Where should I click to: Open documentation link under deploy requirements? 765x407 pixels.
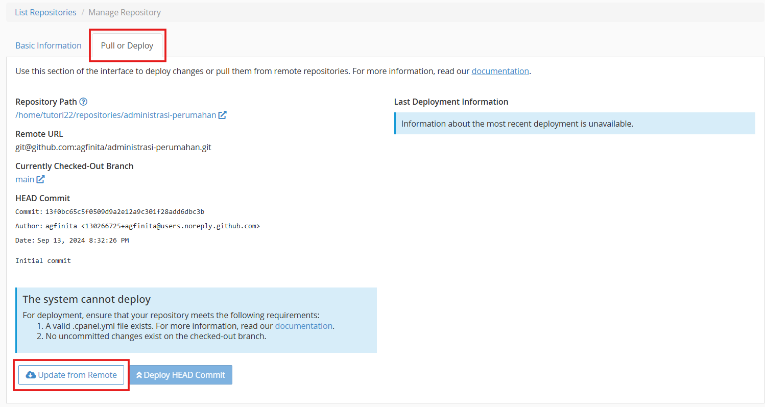(x=303, y=326)
